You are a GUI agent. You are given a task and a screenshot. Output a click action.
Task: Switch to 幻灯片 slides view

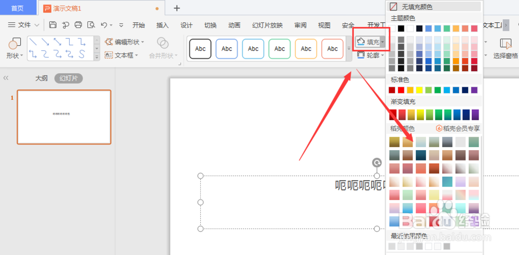point(69,78)
